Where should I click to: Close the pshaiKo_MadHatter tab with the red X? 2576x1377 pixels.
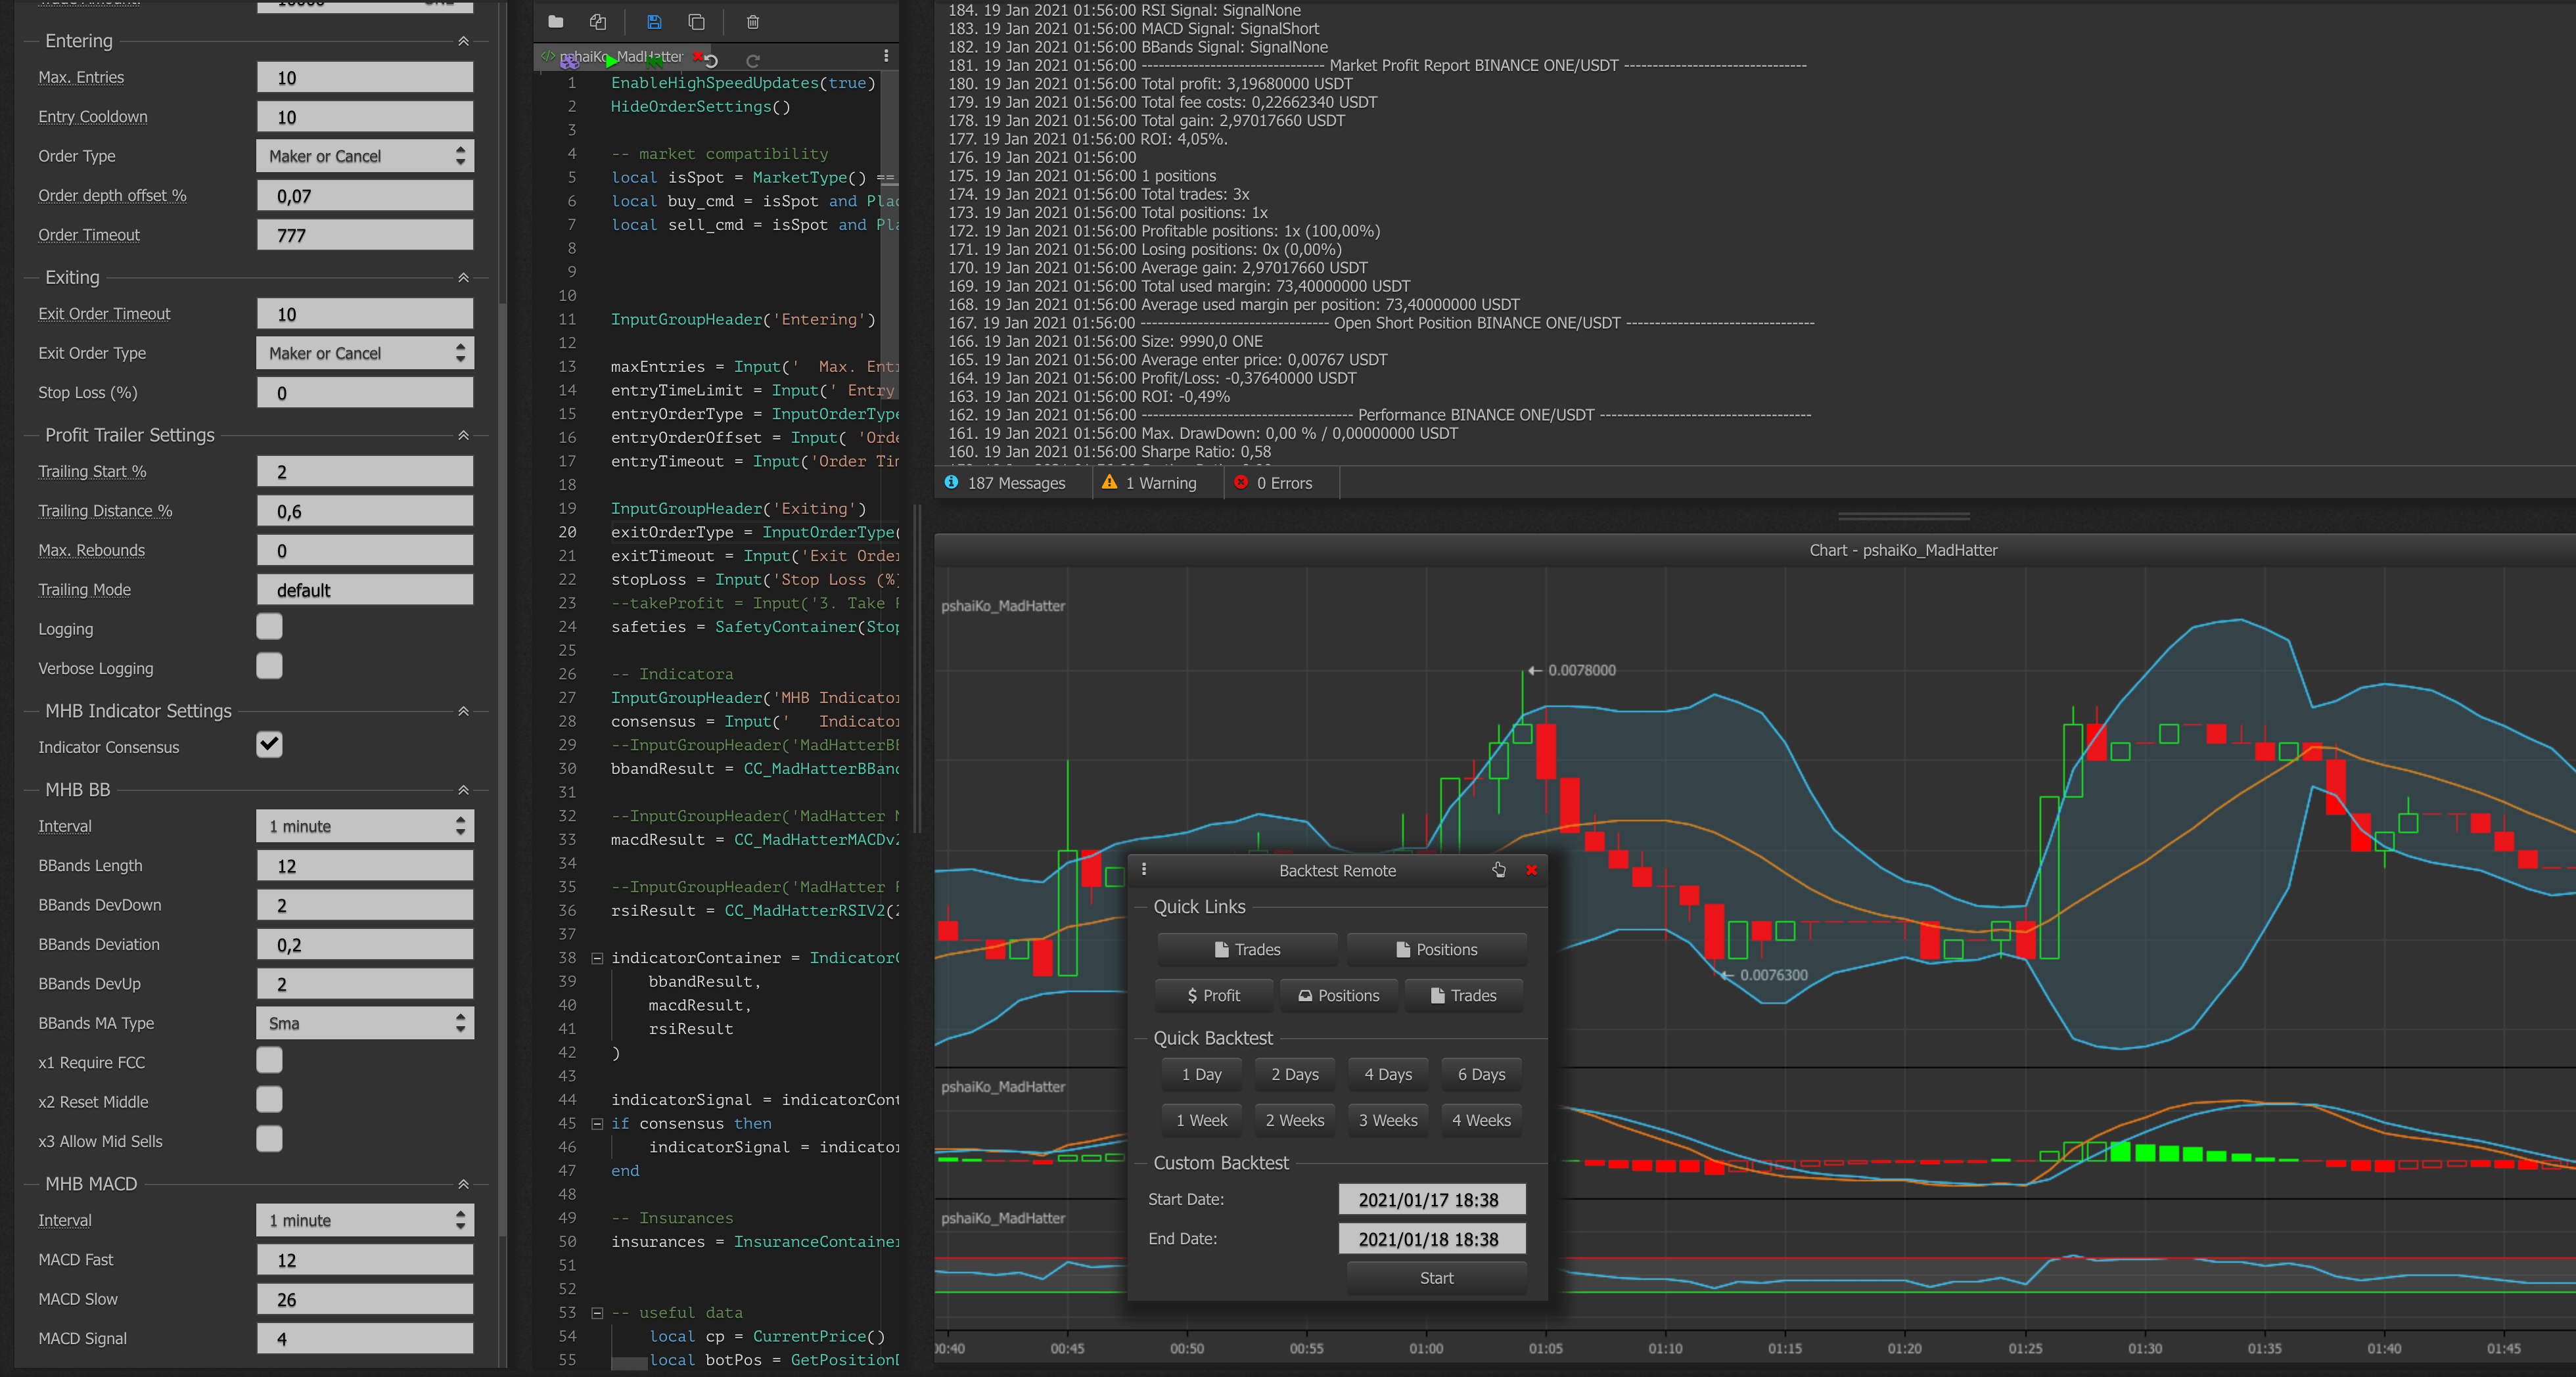pyautogui.click(x=697, y=55)
